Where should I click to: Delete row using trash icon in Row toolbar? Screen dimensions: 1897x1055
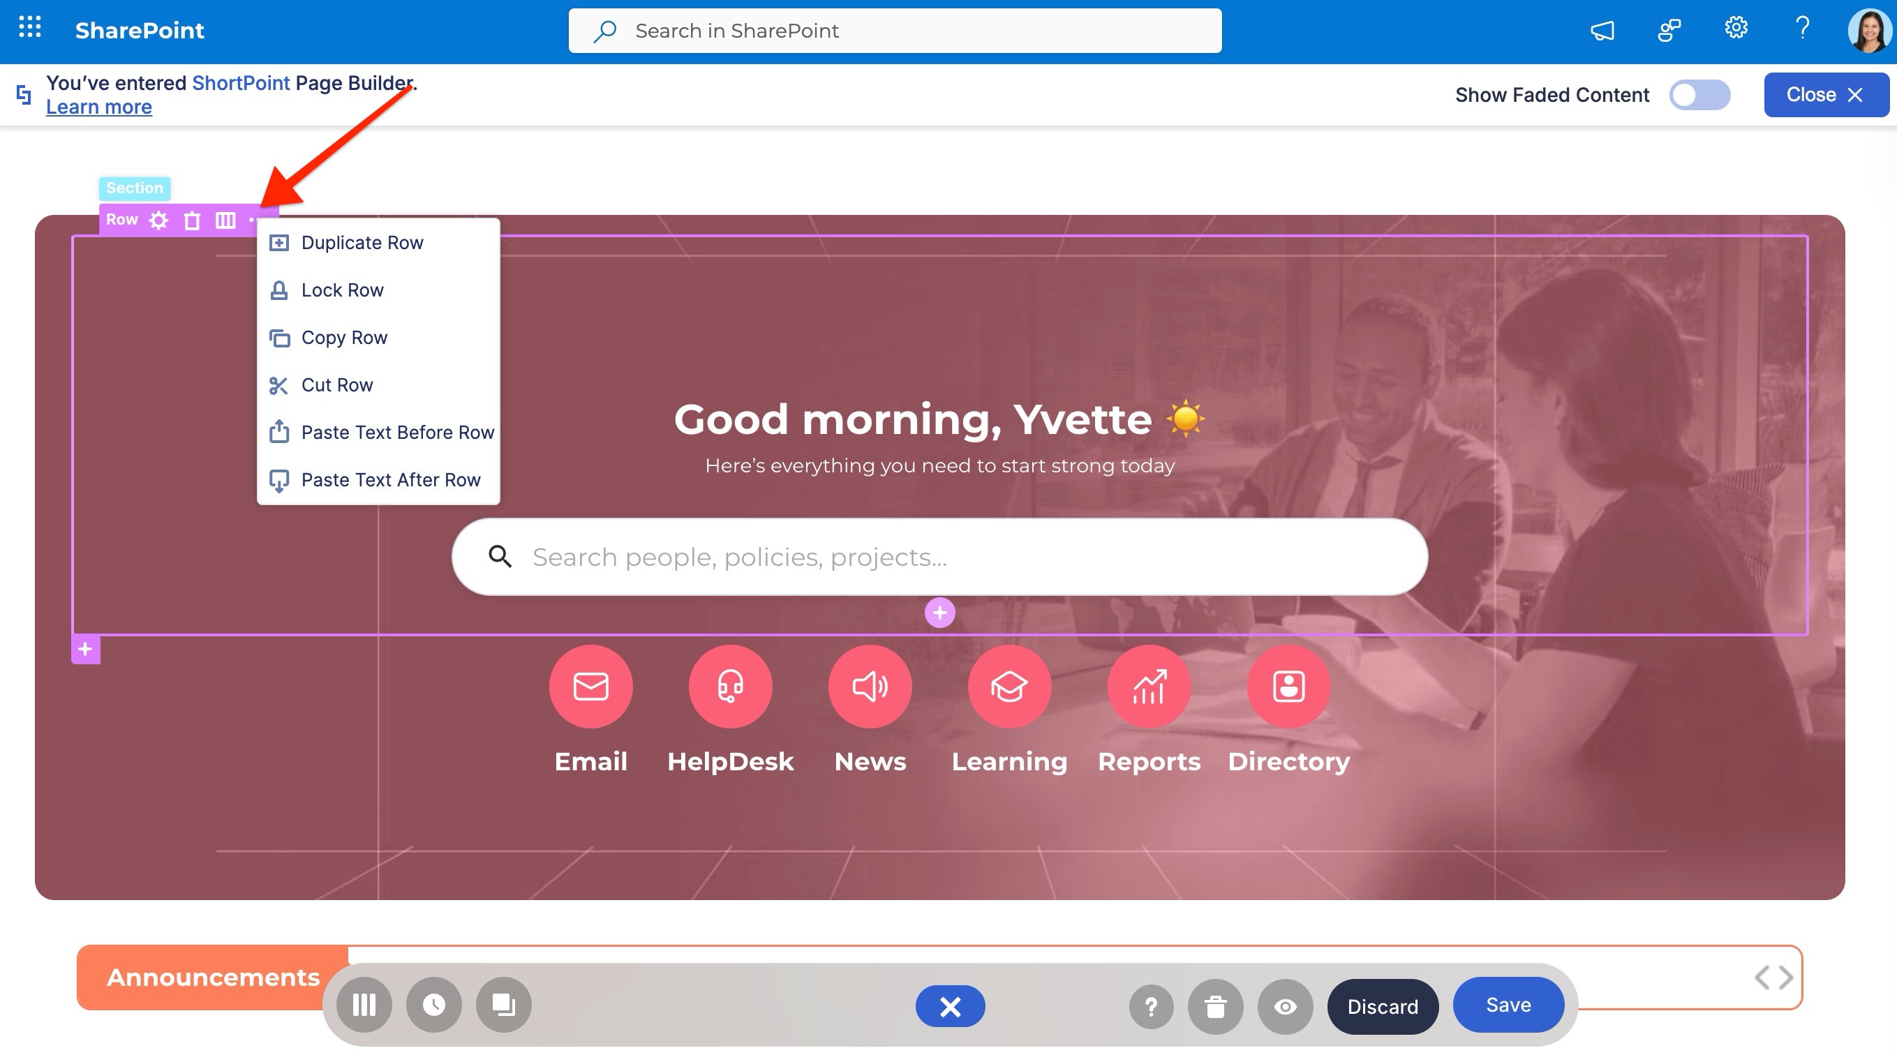(191, 220)
